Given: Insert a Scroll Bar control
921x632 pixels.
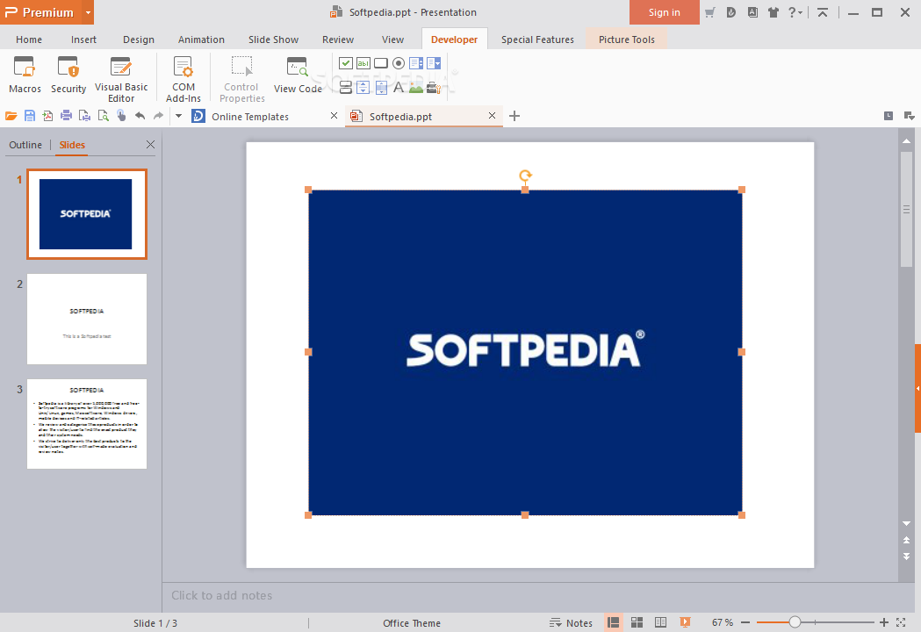Looking at the screenshot, I should point(381,88).
